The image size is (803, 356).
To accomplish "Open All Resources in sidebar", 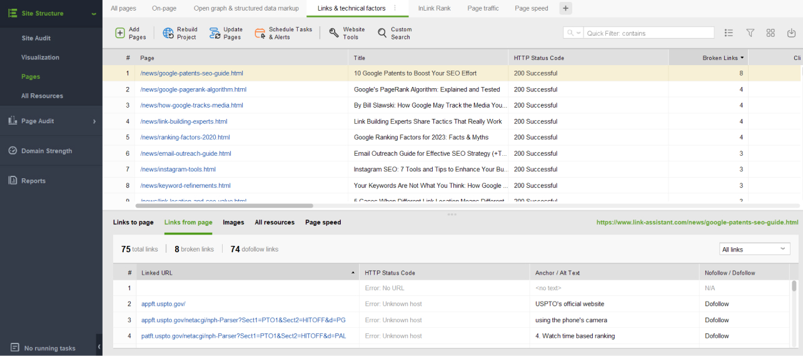I will (42, 96).
